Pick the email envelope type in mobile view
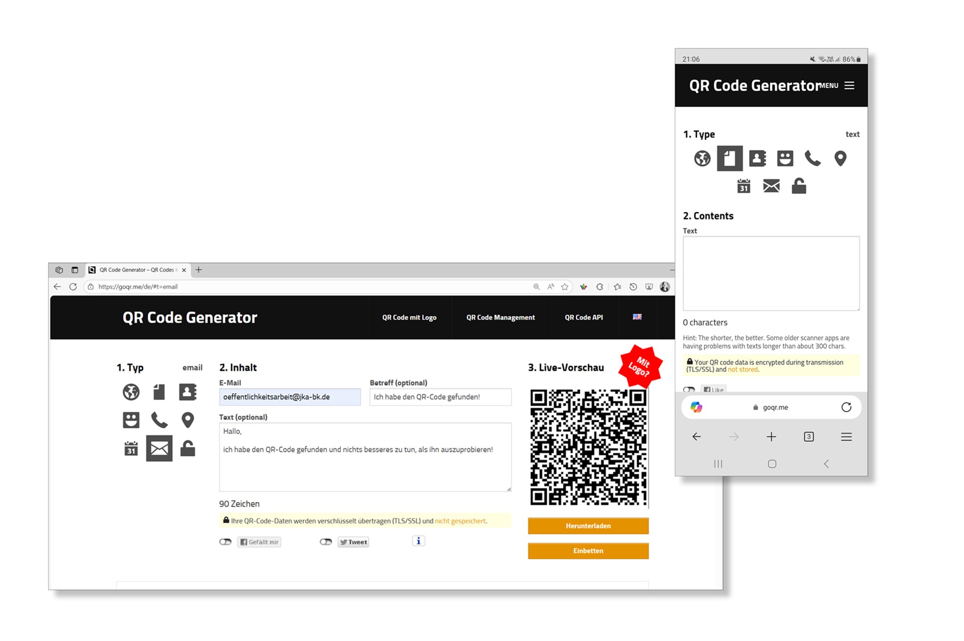Screen dimensions: 964x641 click(771, 186)
